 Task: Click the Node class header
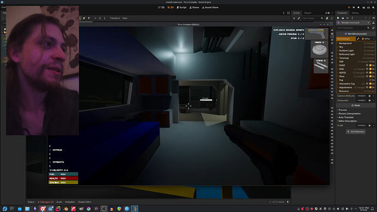(356, 105)
